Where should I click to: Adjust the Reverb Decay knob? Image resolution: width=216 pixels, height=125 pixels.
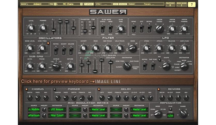[162, 98]
